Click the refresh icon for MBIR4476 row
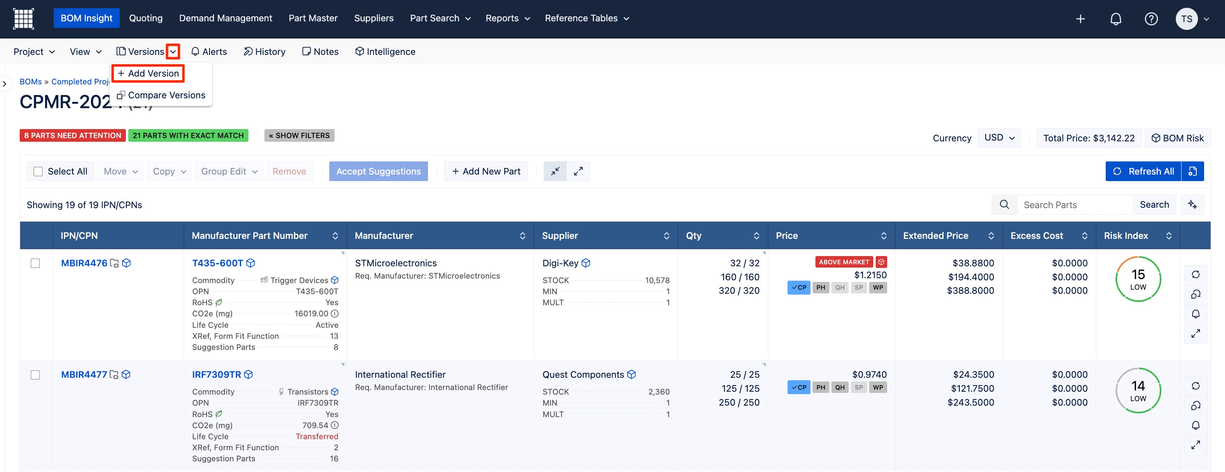The height and width of the screenshot is (472, 1225). pyautogui.click(x=1195, y=275)
